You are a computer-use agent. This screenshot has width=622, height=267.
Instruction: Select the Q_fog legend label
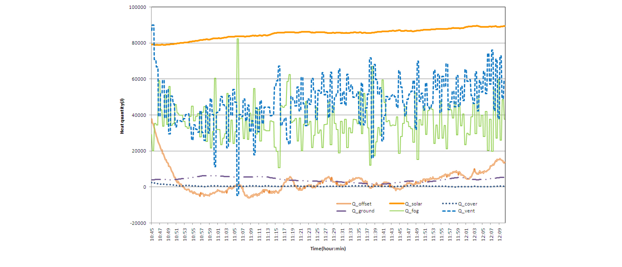412,211
